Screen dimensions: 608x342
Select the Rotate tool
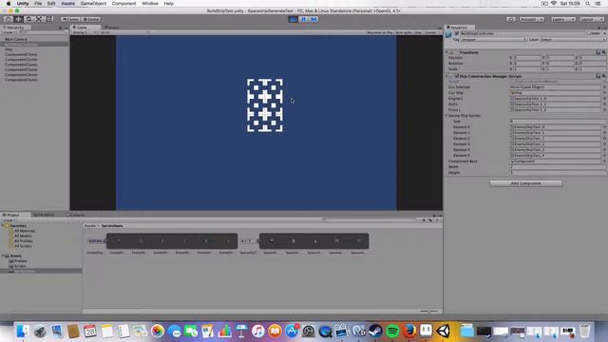(28, 19)
